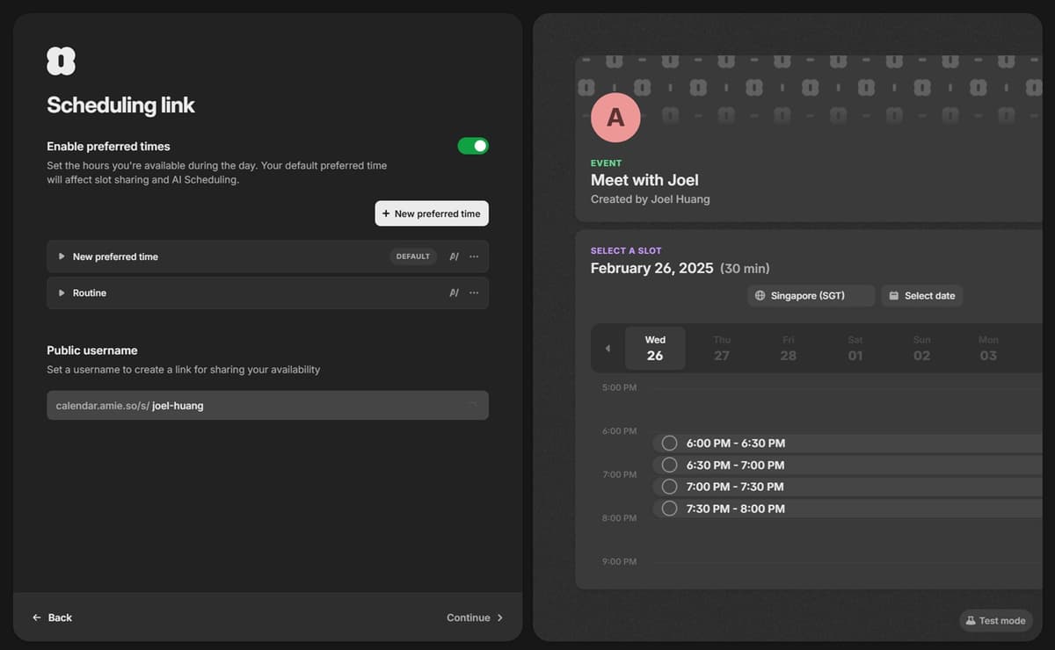The width and height of the screenshot is (1055, 650).
Task: Click rename icon on the Routine row
Action: 454,292
